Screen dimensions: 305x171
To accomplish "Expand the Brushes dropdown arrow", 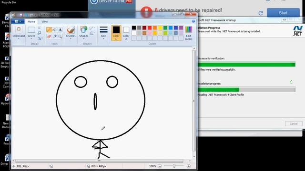I will 71,39.
